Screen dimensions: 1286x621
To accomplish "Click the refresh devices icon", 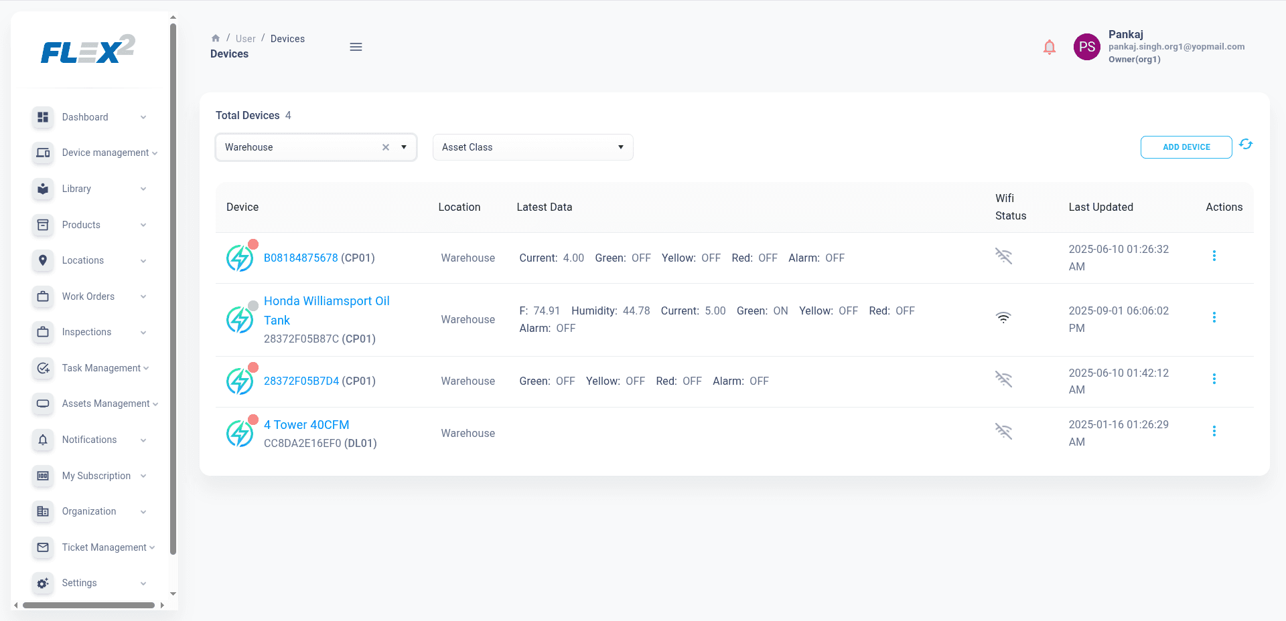I will tap(1245, 145).
